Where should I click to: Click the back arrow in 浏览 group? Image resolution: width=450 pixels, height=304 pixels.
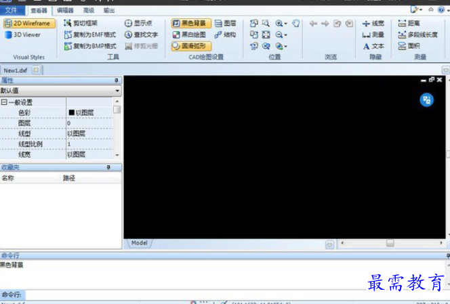[x=313, y=23]
